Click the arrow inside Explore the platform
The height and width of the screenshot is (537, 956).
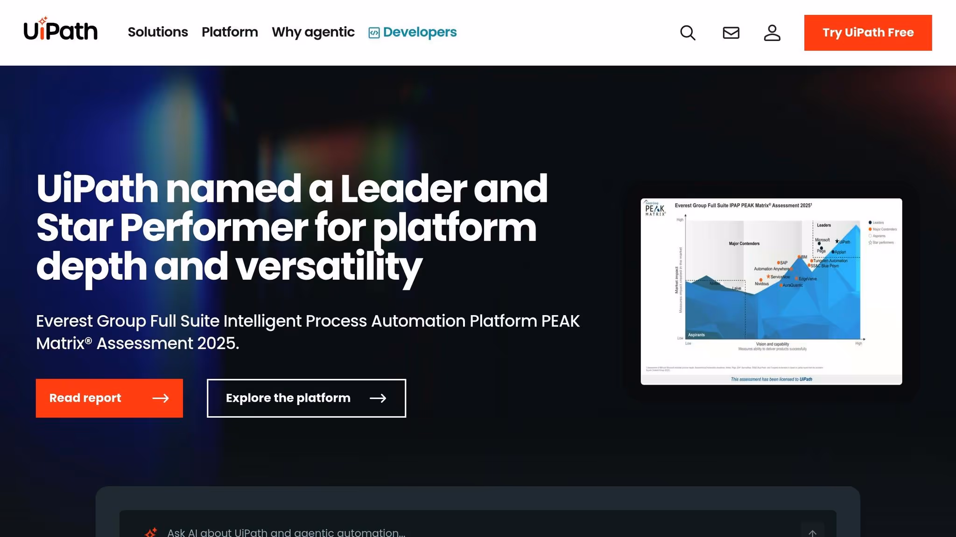click(379, 398)
